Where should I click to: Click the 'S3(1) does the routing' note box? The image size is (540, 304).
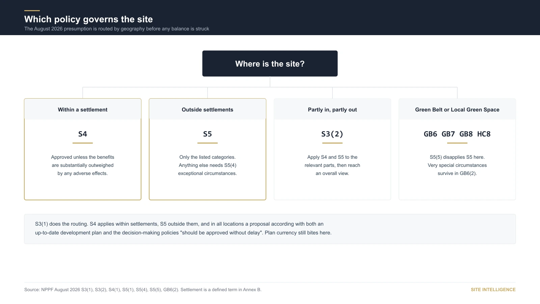(x=270, y=229)
